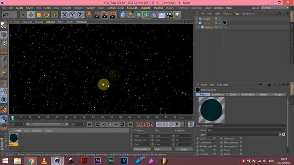Add a Camera object

tap(170, 15)
